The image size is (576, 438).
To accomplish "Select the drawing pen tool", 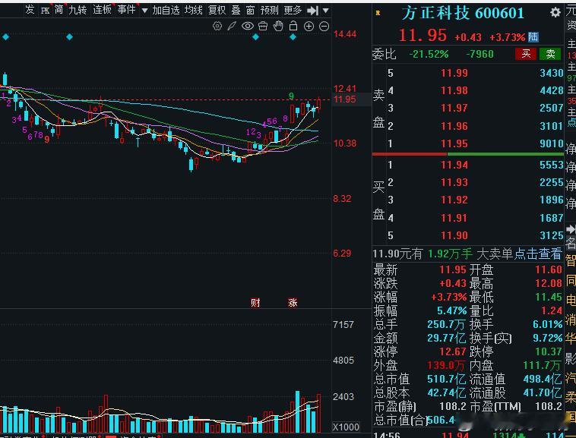I will [232, 26].
